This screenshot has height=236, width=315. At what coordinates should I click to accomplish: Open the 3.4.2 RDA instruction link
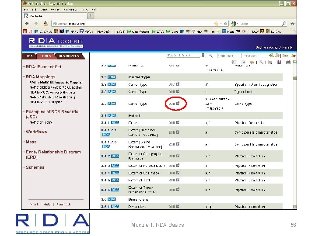coord(110,156)
